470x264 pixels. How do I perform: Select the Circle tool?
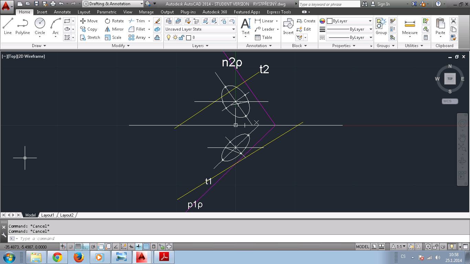coord(40,26)
